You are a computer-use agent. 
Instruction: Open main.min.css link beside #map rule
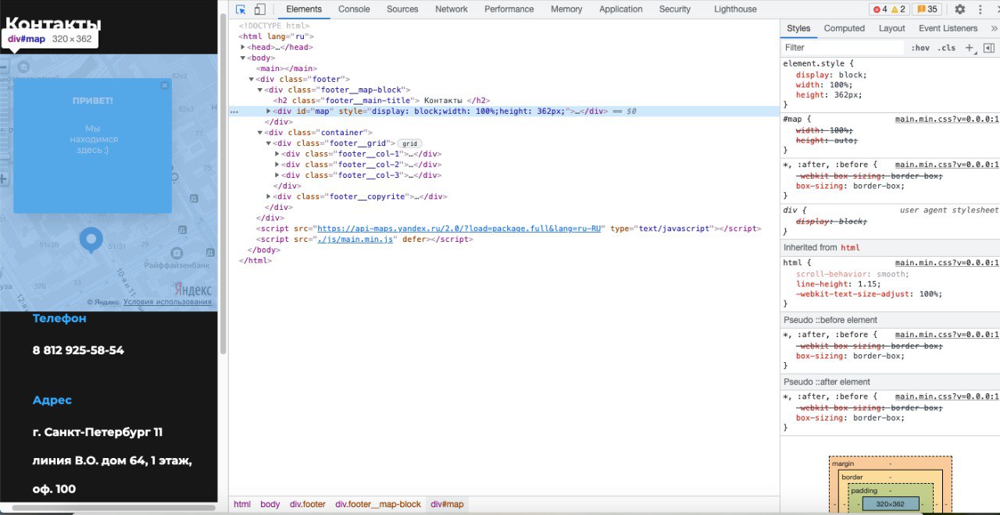[947, 119]
